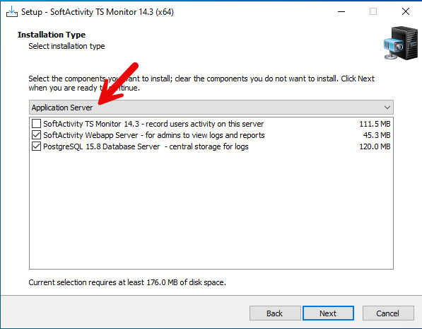Minimize the setup window
Image resolution: width=422 pixels, height=329 pixels.
[x=341, y=11]
